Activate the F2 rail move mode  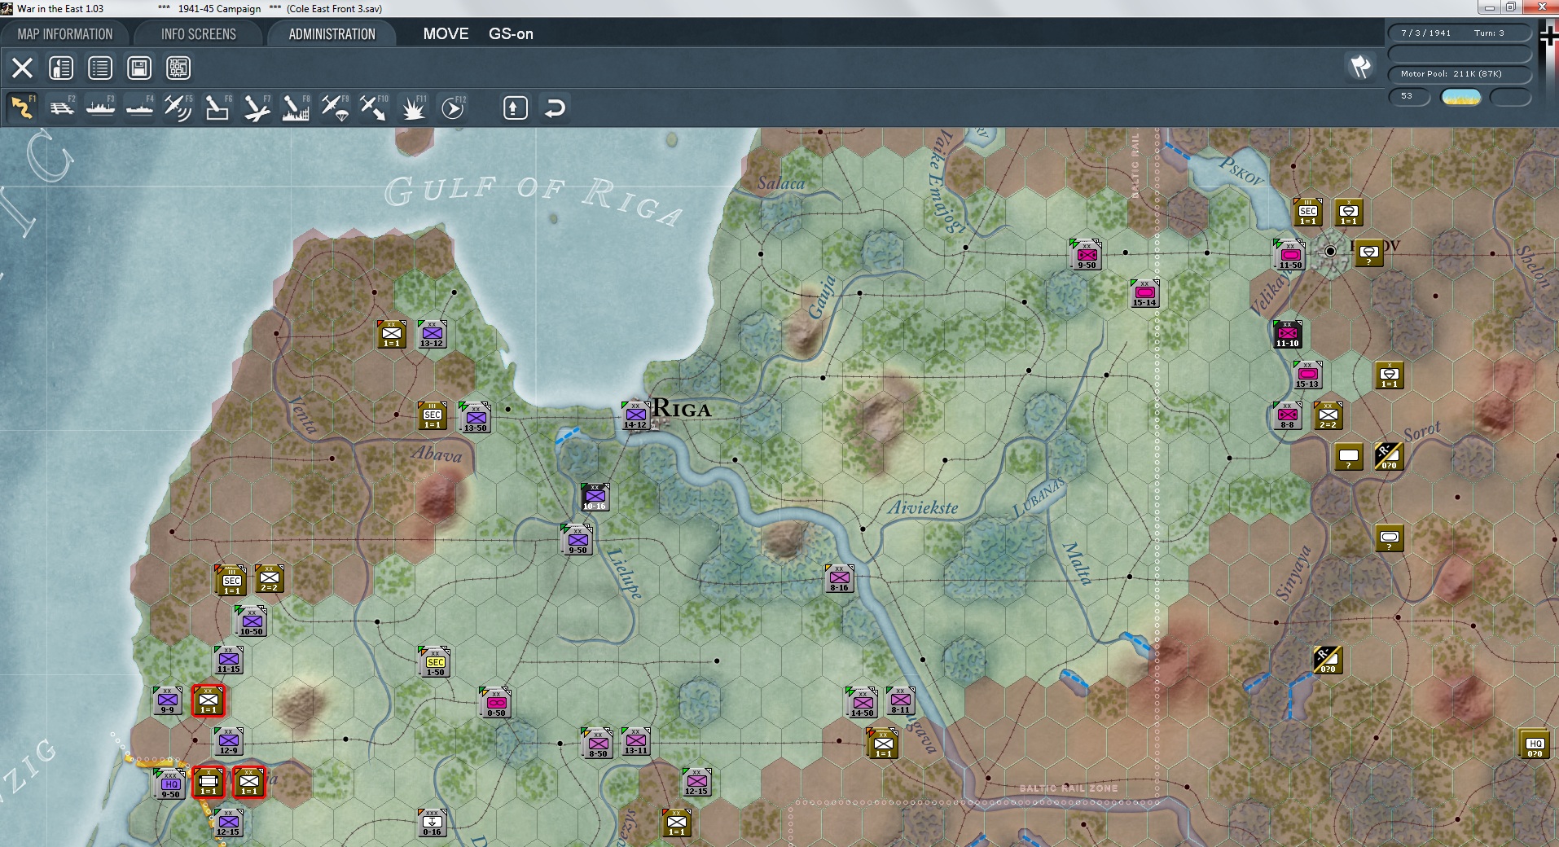pos(62,108)
